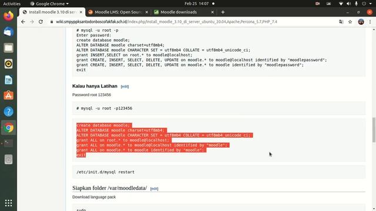The image size is (376, 211).
Task: Open Google Chrome app menu dropdown
Action: pos(49,4)
